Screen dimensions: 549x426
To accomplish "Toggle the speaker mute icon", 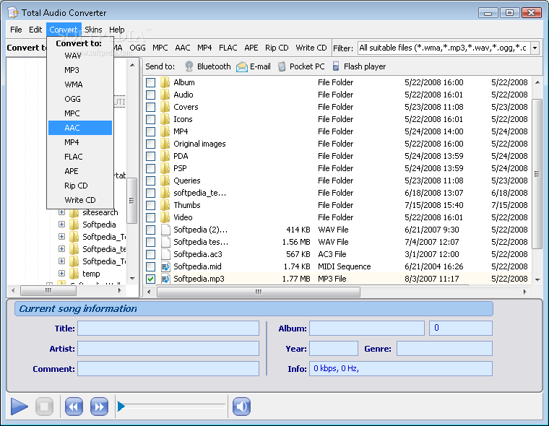I will click(241, 407).
